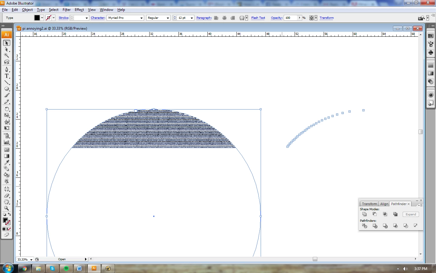Open the Appearance panel from the dock
436x273 pixels.
431,95
